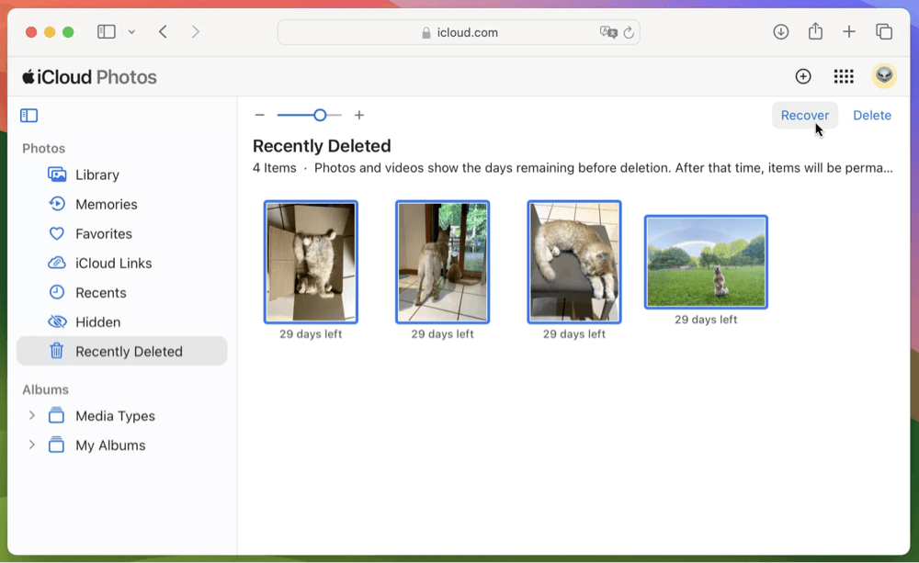The image size is (919, 563).
Task: Delete the selected photos permanently
Action: click(x=871, y=115)
